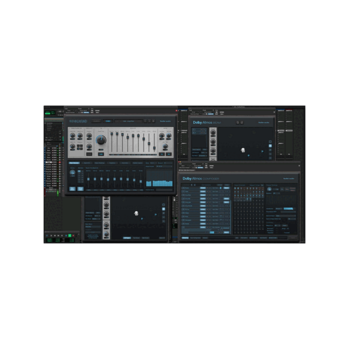Click the highlighted side toolbar icon in lower Beam window
The image size is (349, 349).
(x=163, y=209)
